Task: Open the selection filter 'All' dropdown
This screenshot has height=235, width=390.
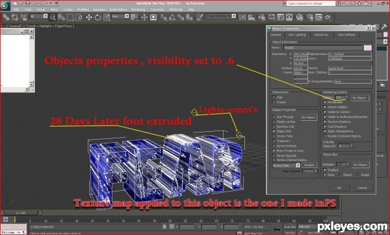Action: 45,16
